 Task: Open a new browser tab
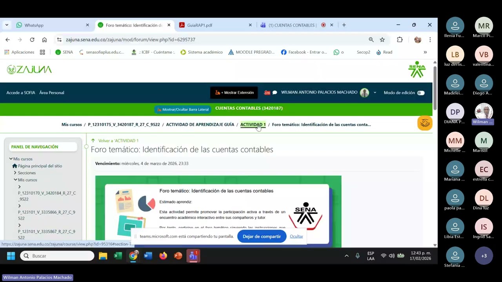(344, 25)
